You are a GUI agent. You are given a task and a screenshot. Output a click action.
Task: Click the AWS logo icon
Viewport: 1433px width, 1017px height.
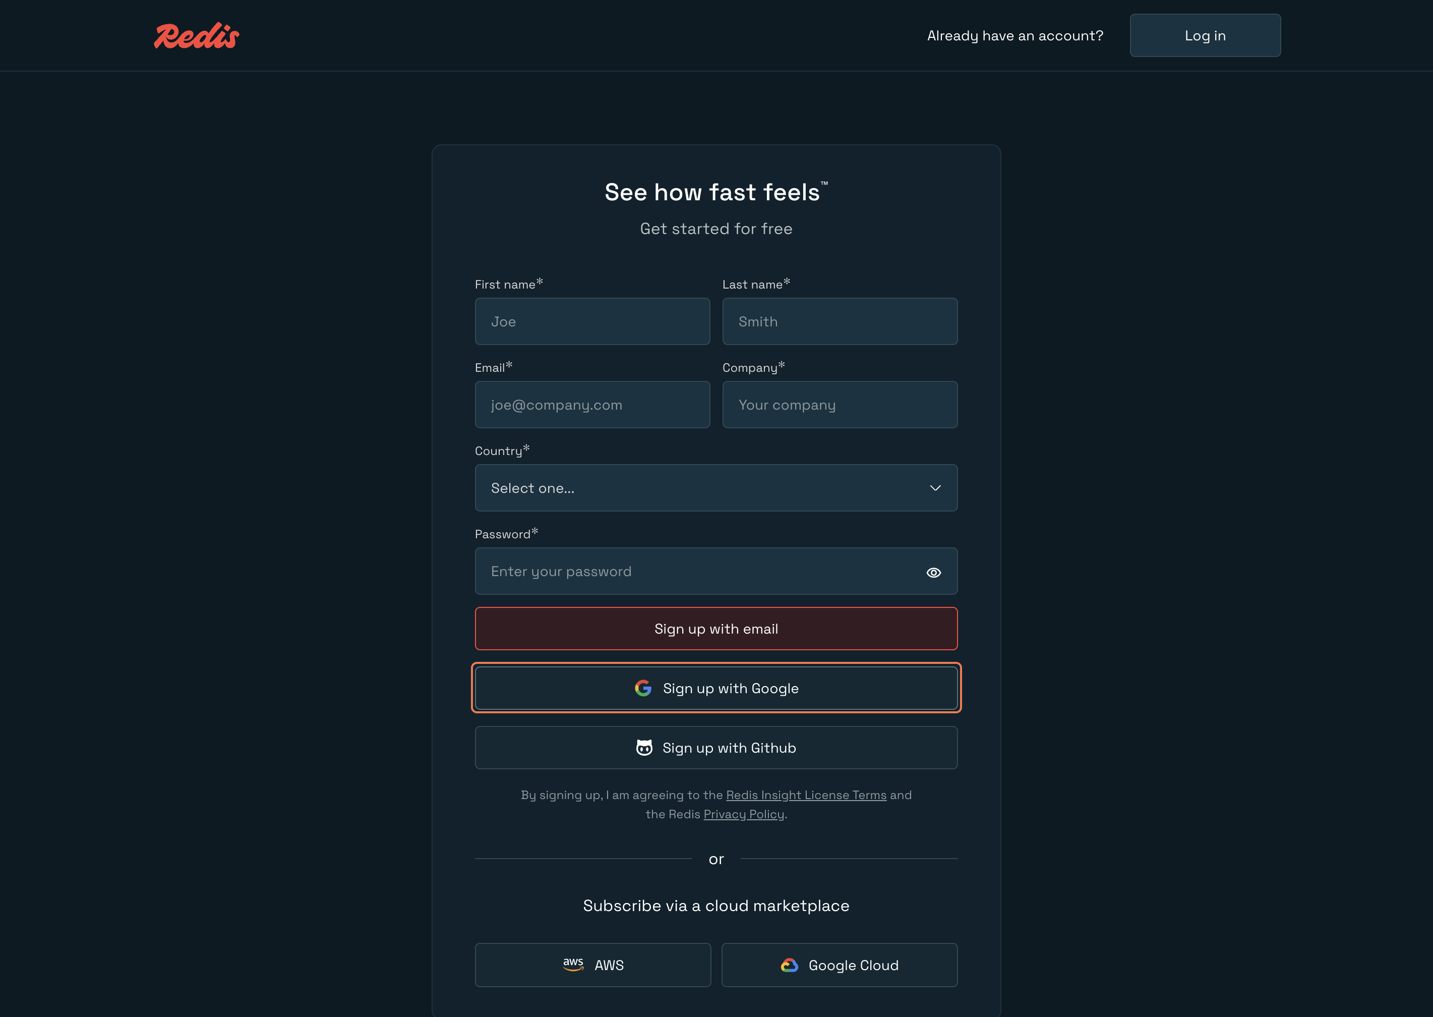click(573, 965)
